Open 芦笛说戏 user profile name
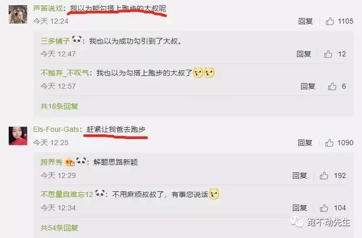This screenshot has height=238, width=362. click(x=48, y=8)
